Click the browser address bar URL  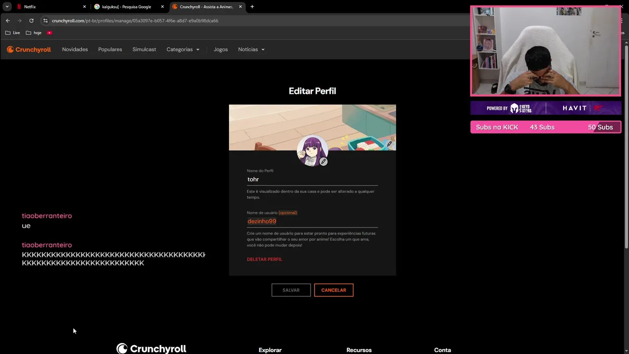(135, 21)
